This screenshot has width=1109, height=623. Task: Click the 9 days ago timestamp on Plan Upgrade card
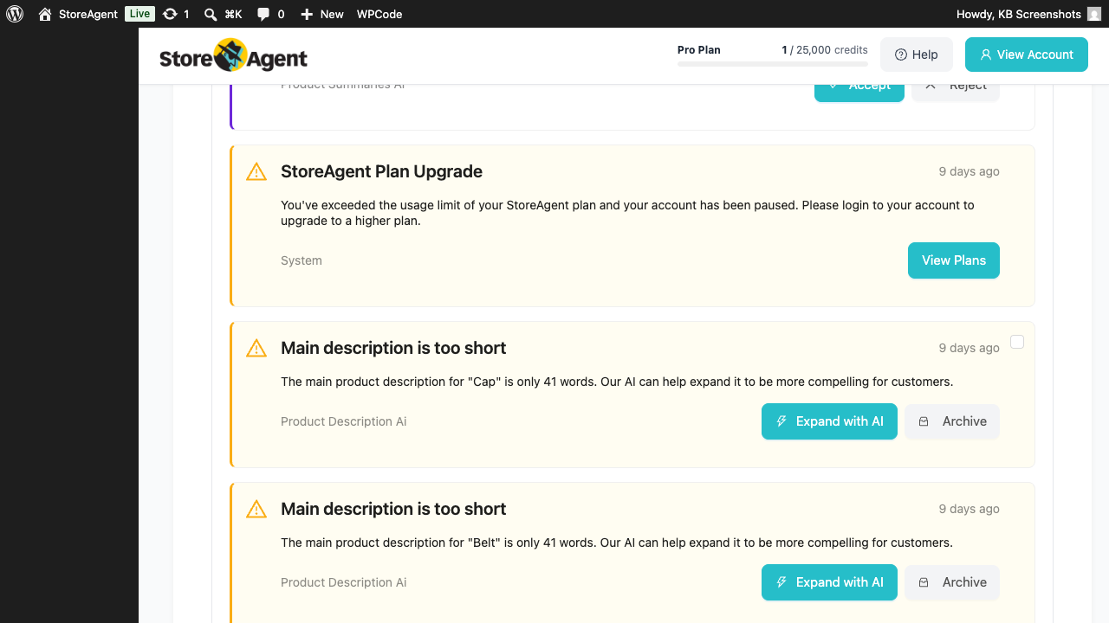[x=970, y=171]
